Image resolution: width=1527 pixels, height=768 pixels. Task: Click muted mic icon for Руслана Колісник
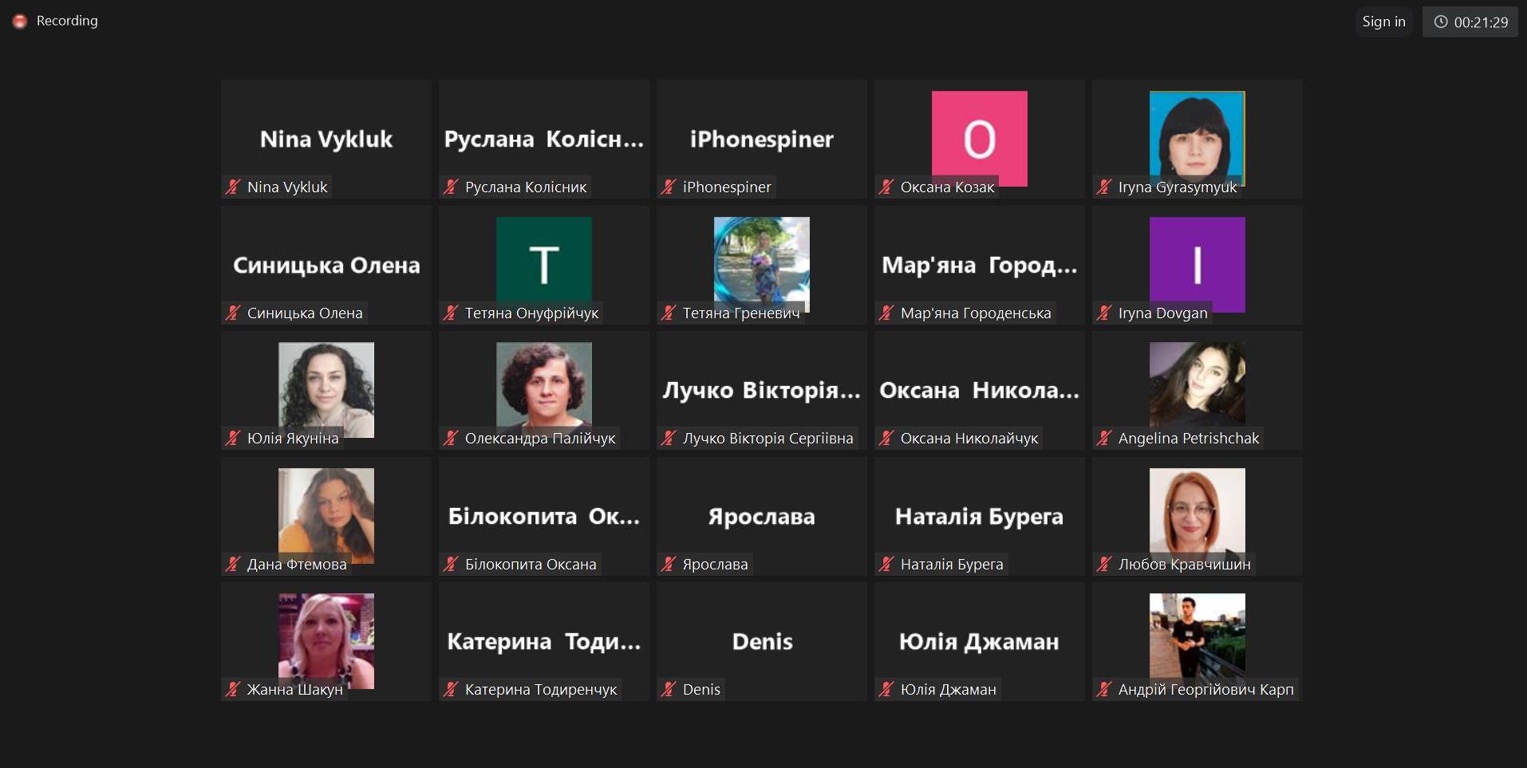click(x=450, y=187)
